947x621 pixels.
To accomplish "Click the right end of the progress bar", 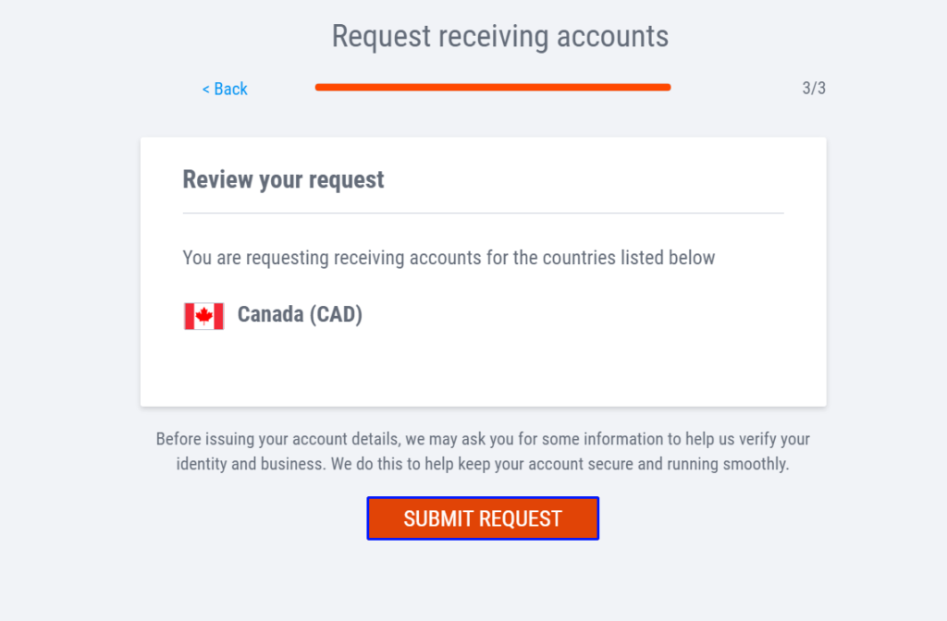I will [666, 87].
